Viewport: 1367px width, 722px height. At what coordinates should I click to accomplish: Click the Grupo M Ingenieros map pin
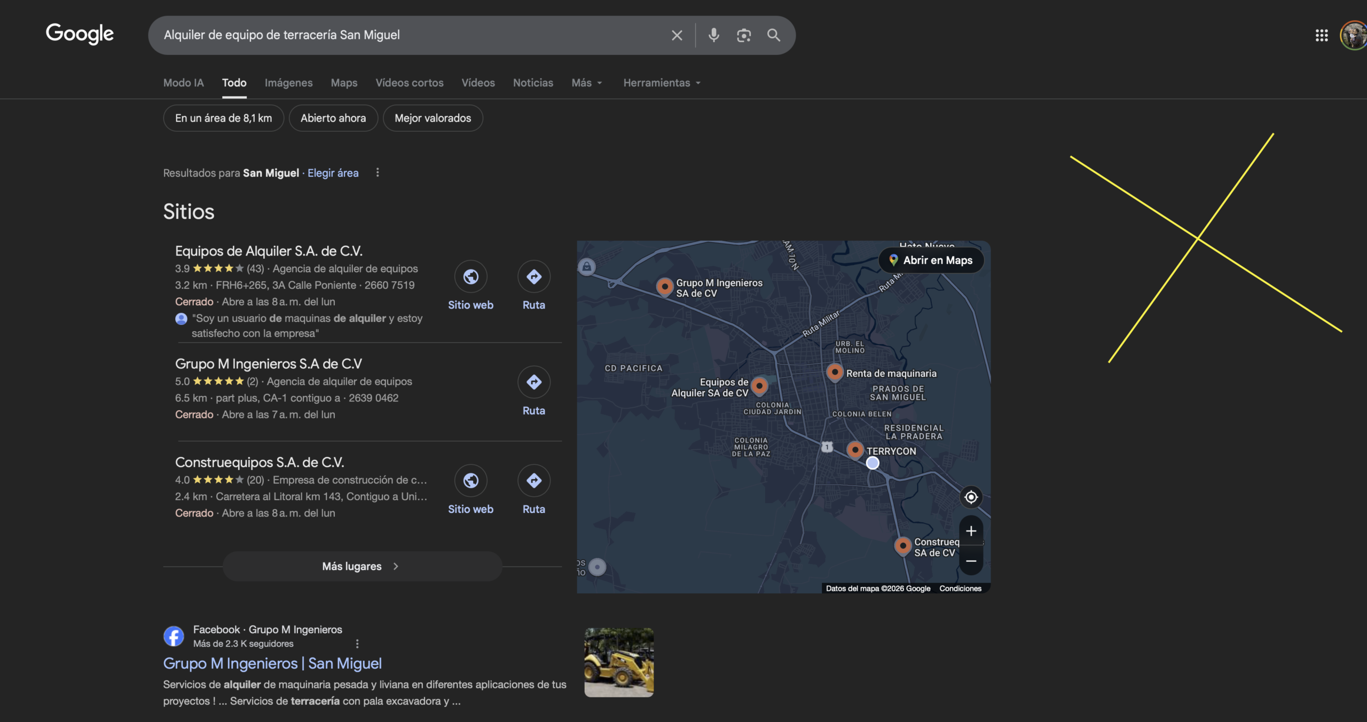pyautogui.click(x=664, y=287)
